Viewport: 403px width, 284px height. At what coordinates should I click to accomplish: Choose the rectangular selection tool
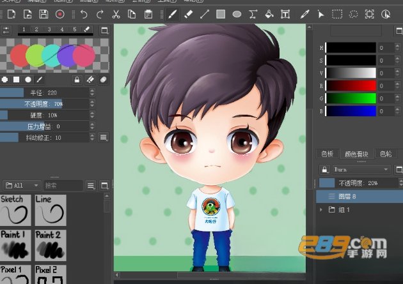[337, 14]
